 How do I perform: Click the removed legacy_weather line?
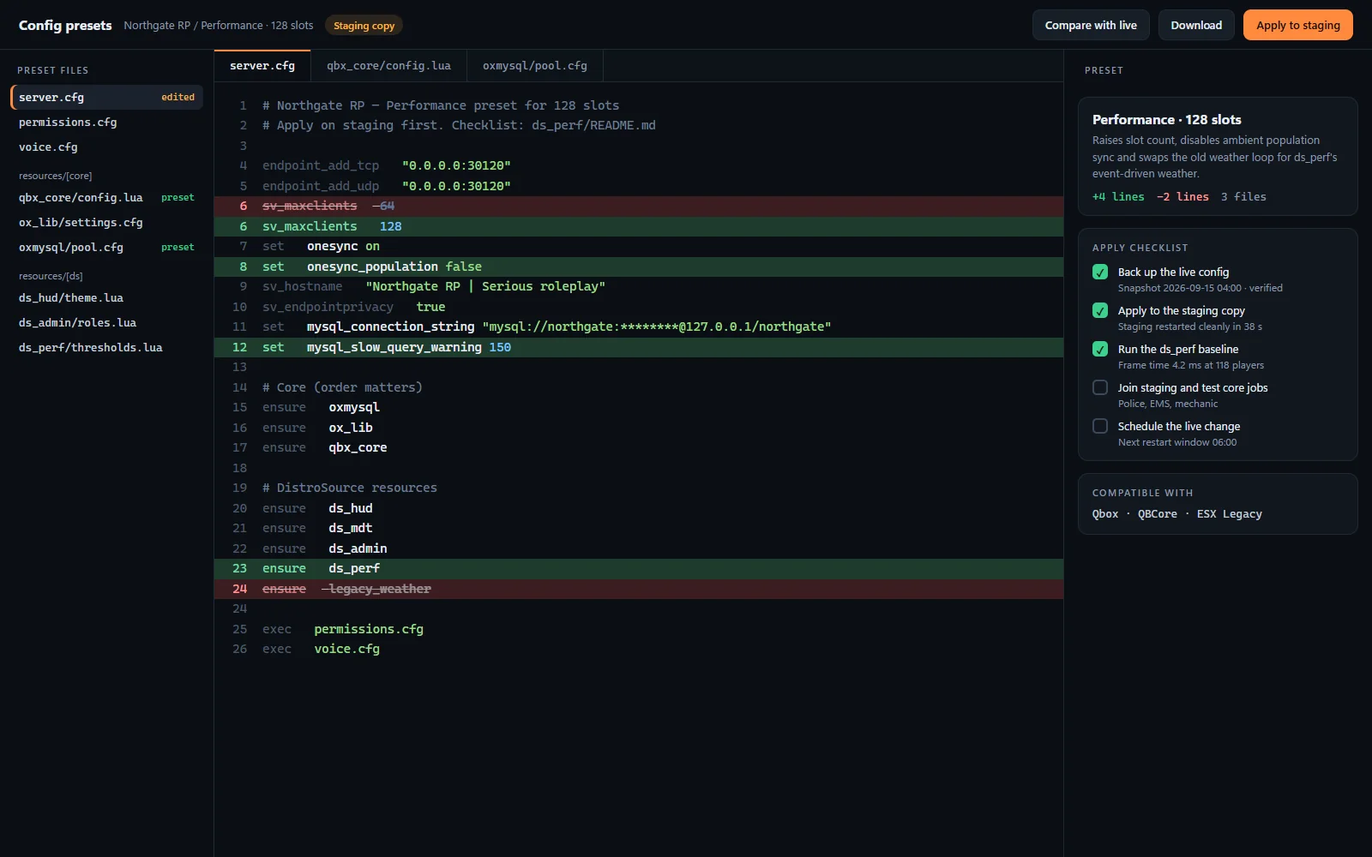point(639,589)
